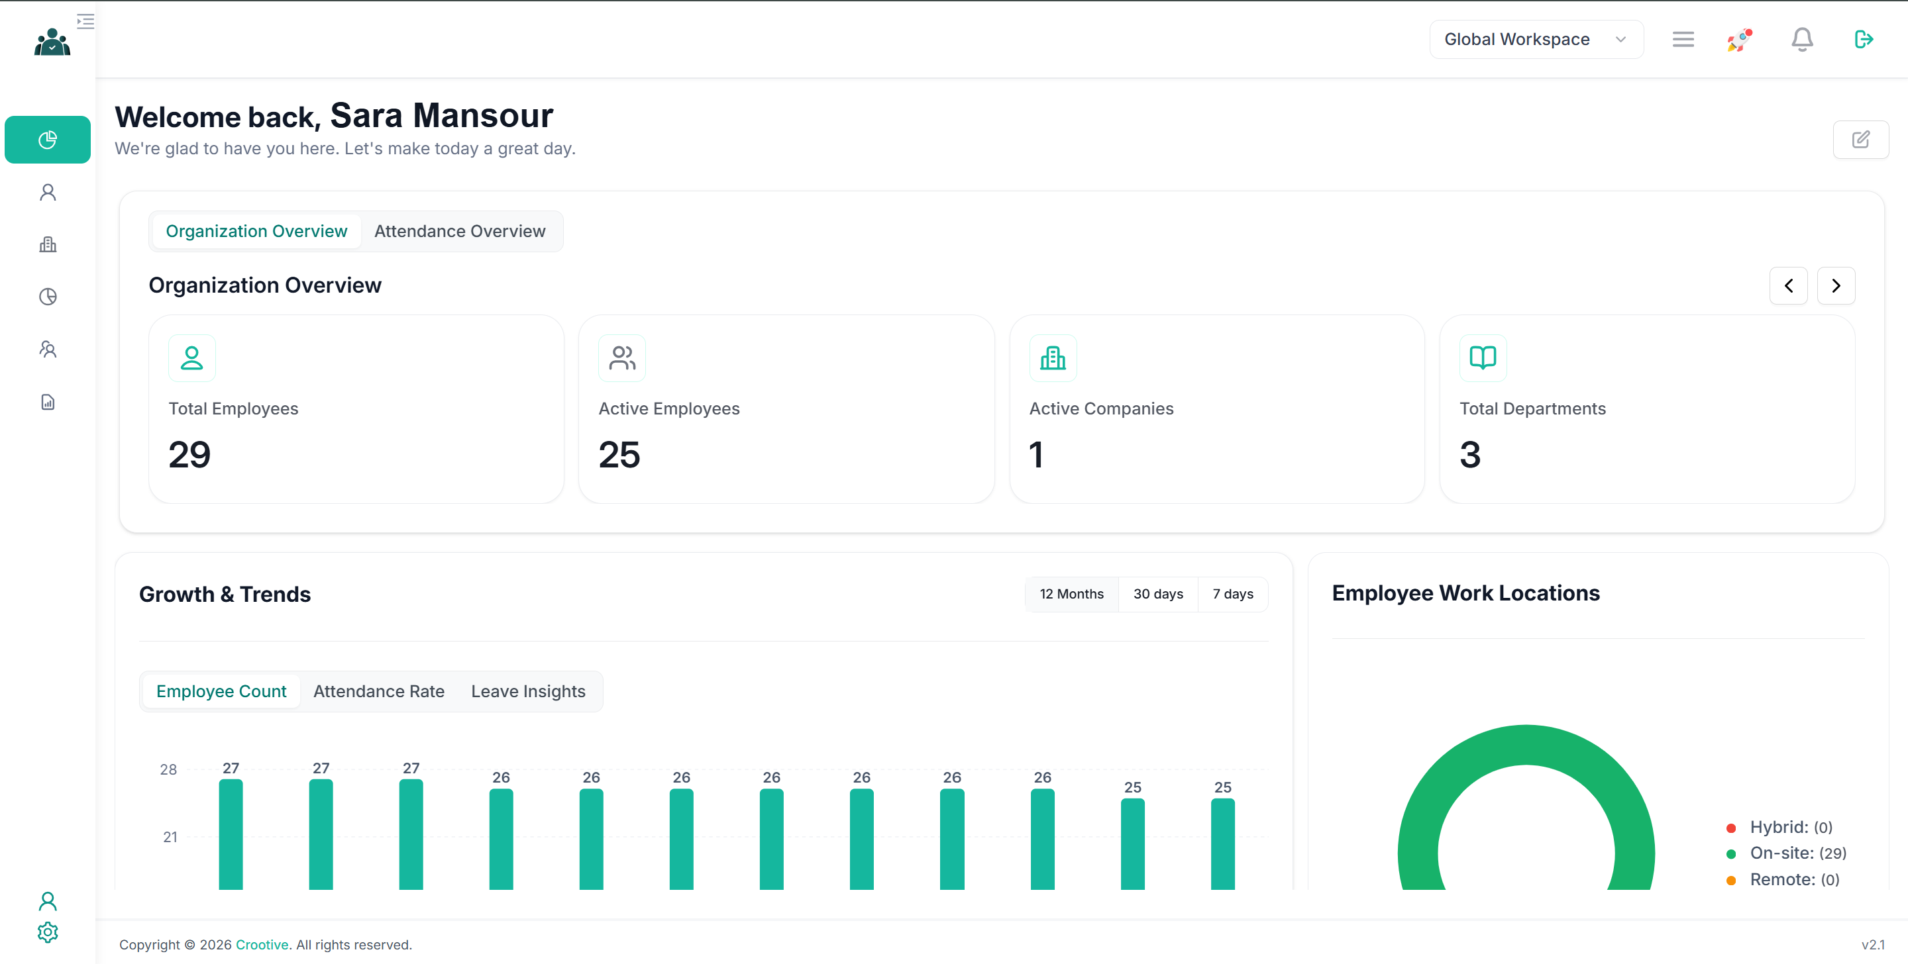The width and height of the screenshot is (1908, 964).
Task: Go to next overview cards with right chevron
Action: (x=1835, y=286)
